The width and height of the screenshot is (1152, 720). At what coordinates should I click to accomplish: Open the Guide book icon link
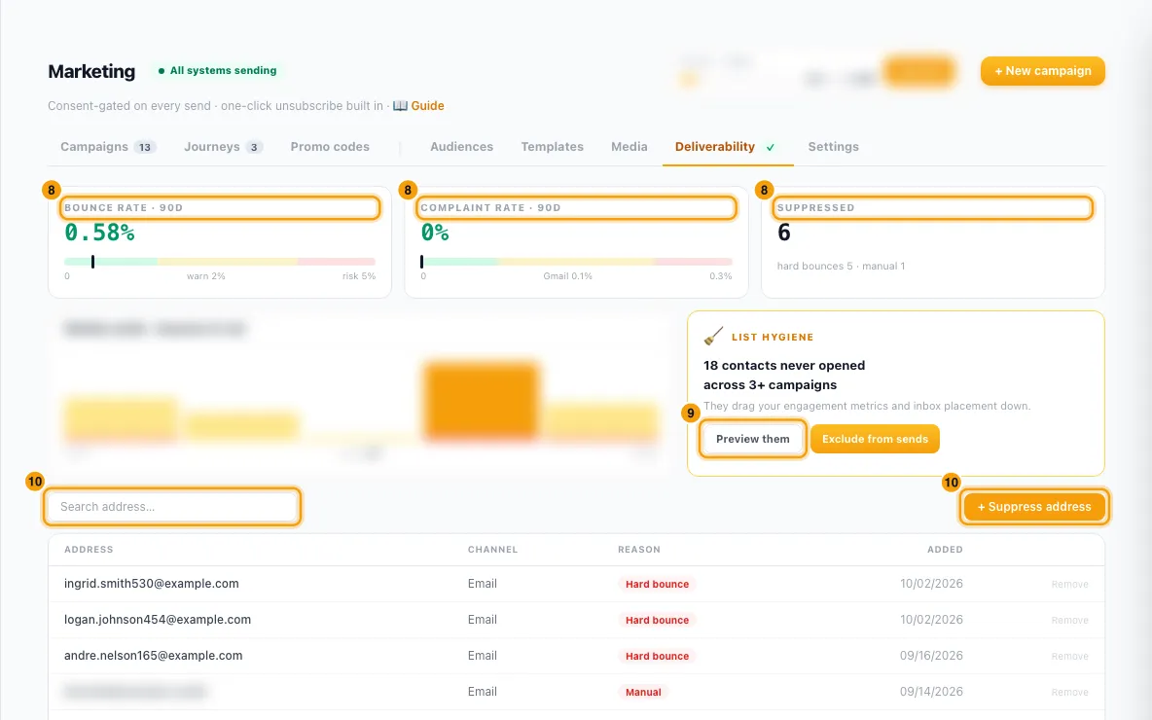[400, 106]
